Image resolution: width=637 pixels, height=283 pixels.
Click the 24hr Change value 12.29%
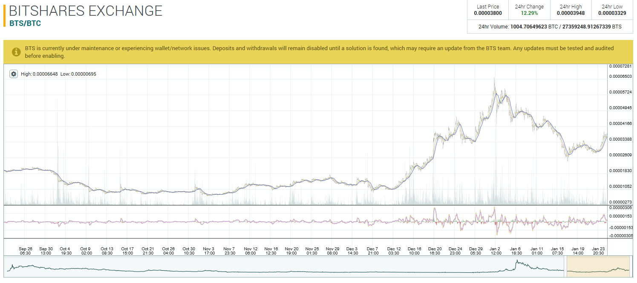529,13
